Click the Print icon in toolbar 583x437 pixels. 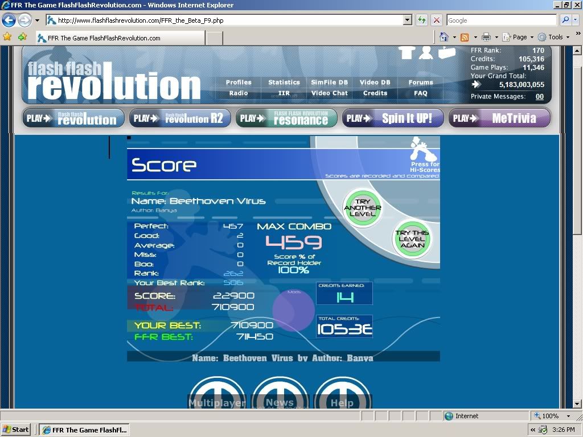486,37
